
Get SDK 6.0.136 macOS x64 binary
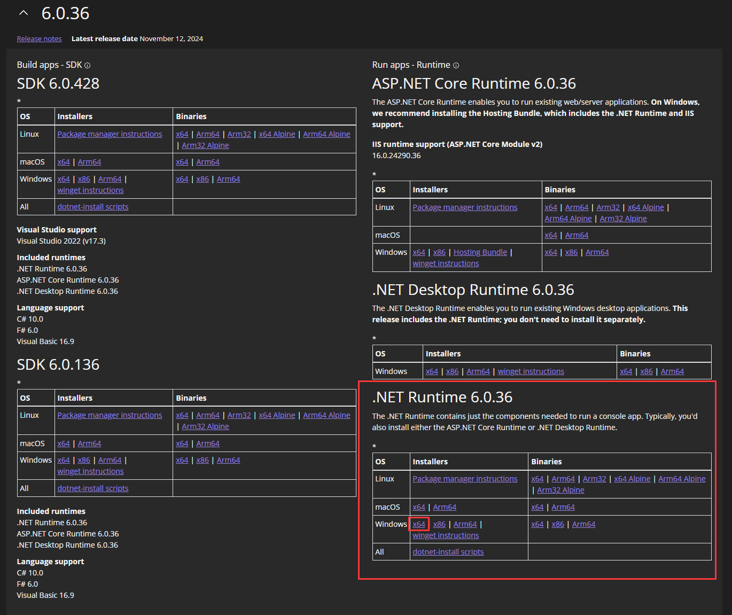182,443
